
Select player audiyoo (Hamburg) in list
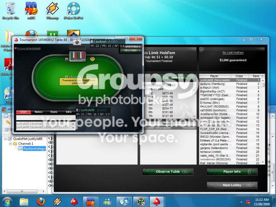(230, 84)
